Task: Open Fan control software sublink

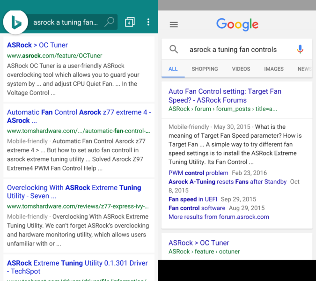Action: pyautogui.click(x=197, y=208)
